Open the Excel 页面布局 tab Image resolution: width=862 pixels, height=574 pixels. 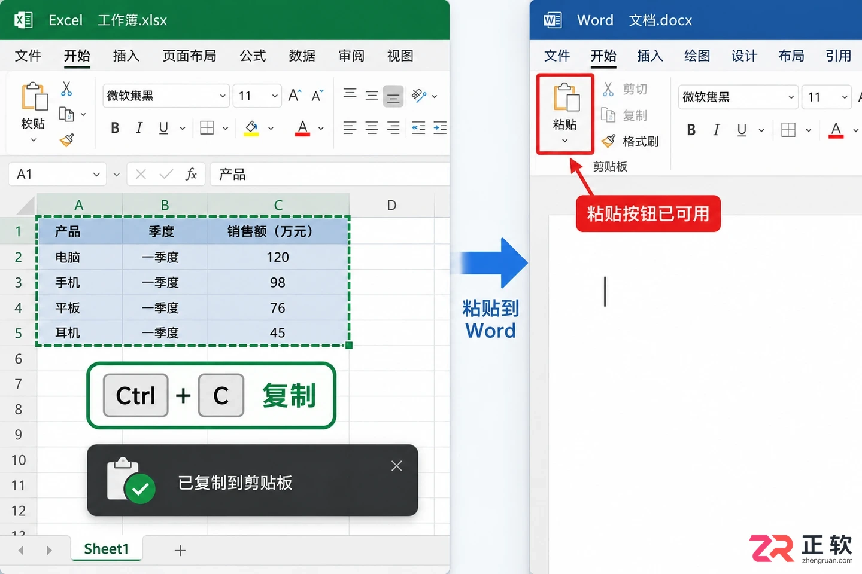coord(190,56)
